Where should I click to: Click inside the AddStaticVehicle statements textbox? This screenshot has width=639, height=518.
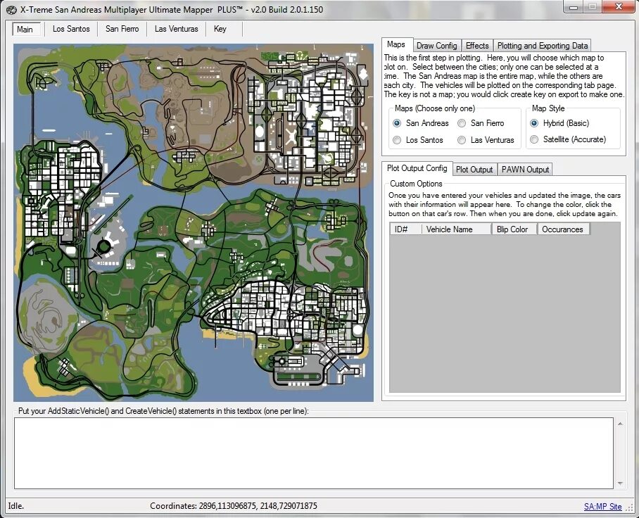coord(314,453)
